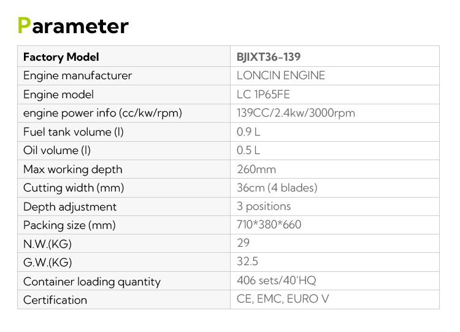Select the LC 1P65FE engine model
The image size is (460, 332).
point(263,95)
